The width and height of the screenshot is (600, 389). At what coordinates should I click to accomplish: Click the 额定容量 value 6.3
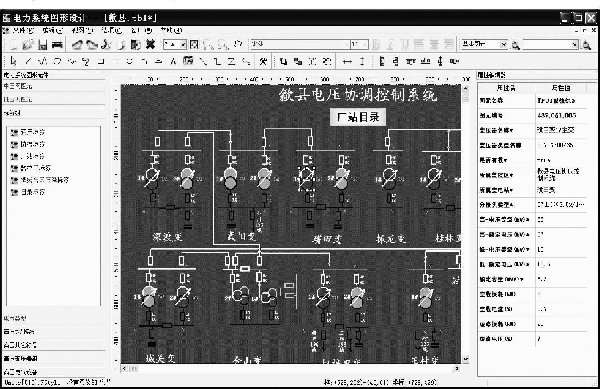pos(561,279)
